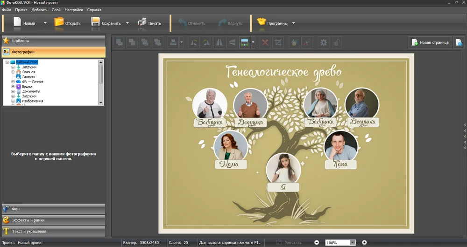The image size is (467, 247).
Task: Click the zoom out minus icon
Action: coord(317,242)
